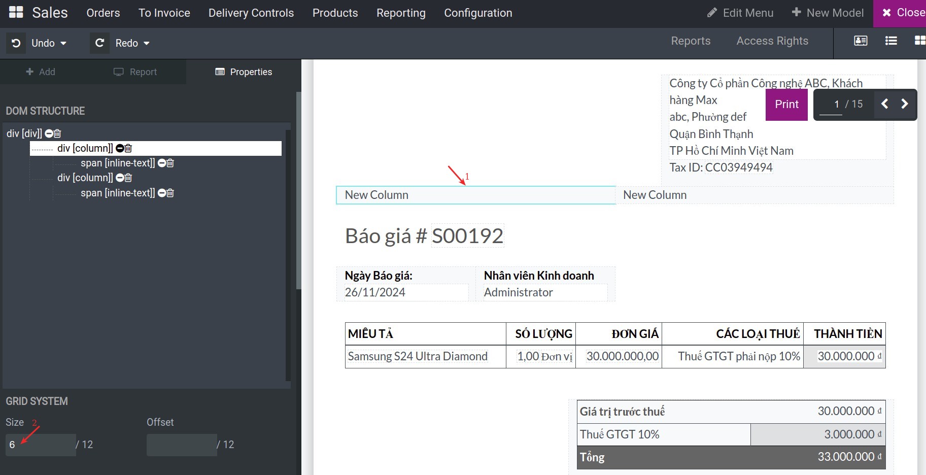
Task: Delete the last span [inline-text] node
Action: tap(170, 193)
